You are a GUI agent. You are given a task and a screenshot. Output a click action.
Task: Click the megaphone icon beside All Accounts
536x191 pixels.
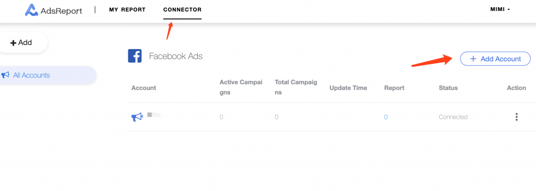click(5, 75)
